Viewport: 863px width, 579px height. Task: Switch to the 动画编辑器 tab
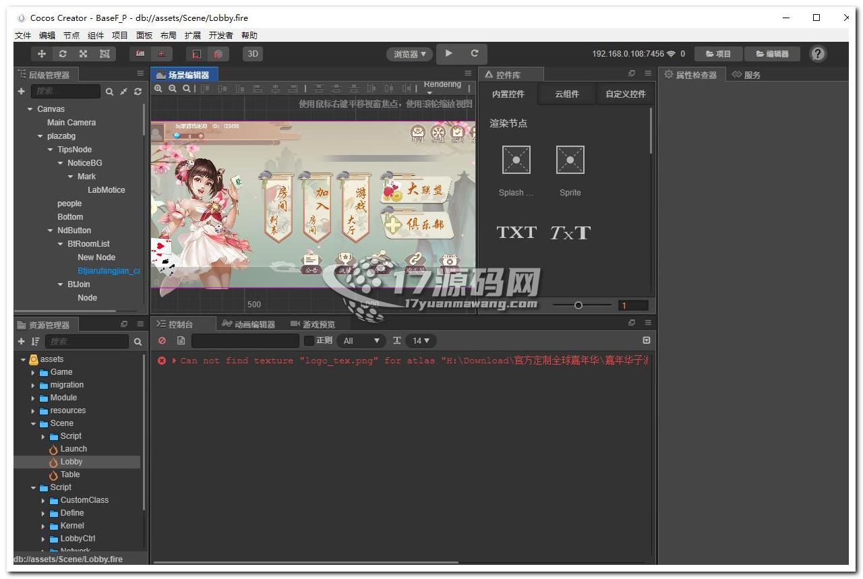pos(249,324)
